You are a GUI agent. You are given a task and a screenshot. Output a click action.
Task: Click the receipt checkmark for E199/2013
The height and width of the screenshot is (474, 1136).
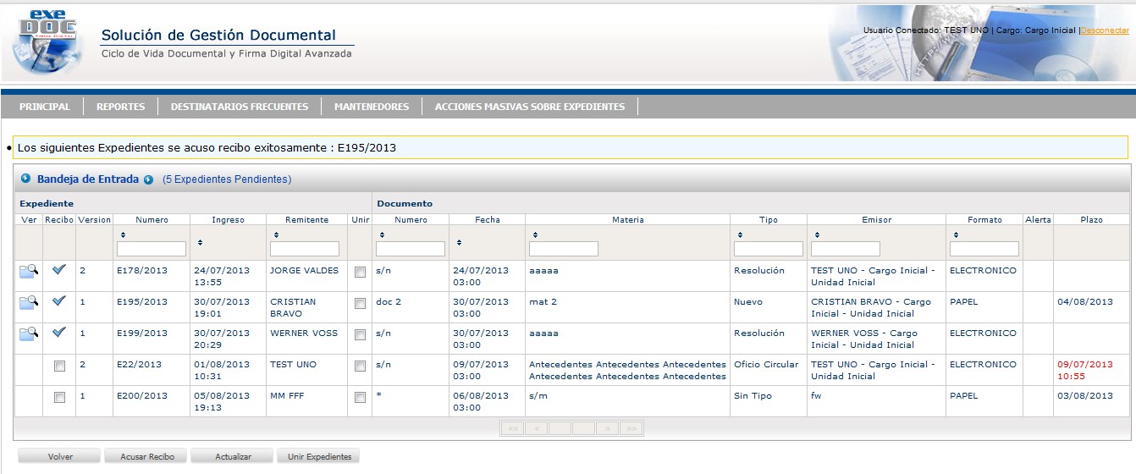pos(58,333)
